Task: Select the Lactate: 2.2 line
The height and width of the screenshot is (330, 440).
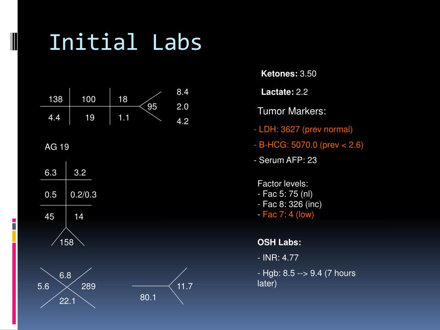Action: click(x=284, y=92)
